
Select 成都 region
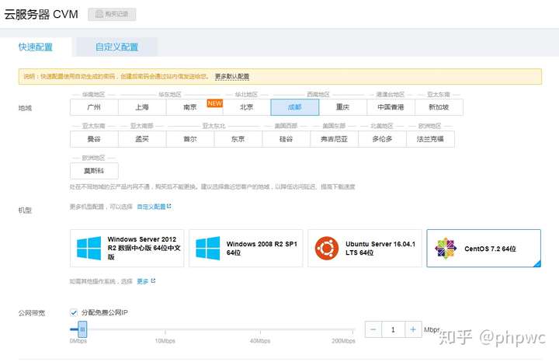click(x=295, y=107)
